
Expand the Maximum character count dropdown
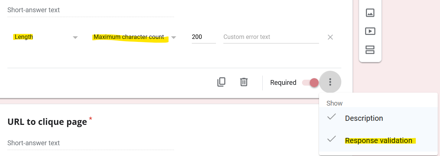[134, 37]
